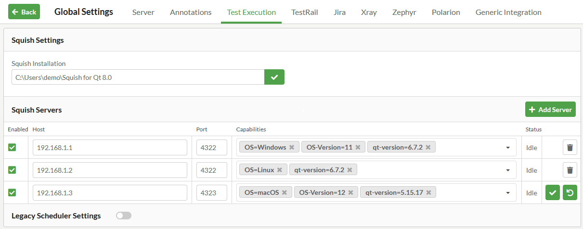Image resolution: width=583 pixels, height=229 pixels.
Task: Remove the OS-Version=11 capability tag
Action: pyautogui.click(x=358, y=147)
